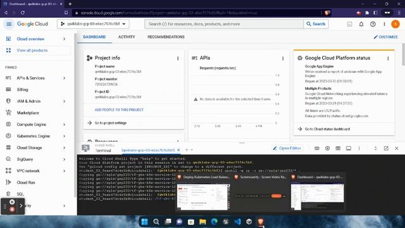Click View all products
Screen dimensions: 405x228
click(35, 51)
